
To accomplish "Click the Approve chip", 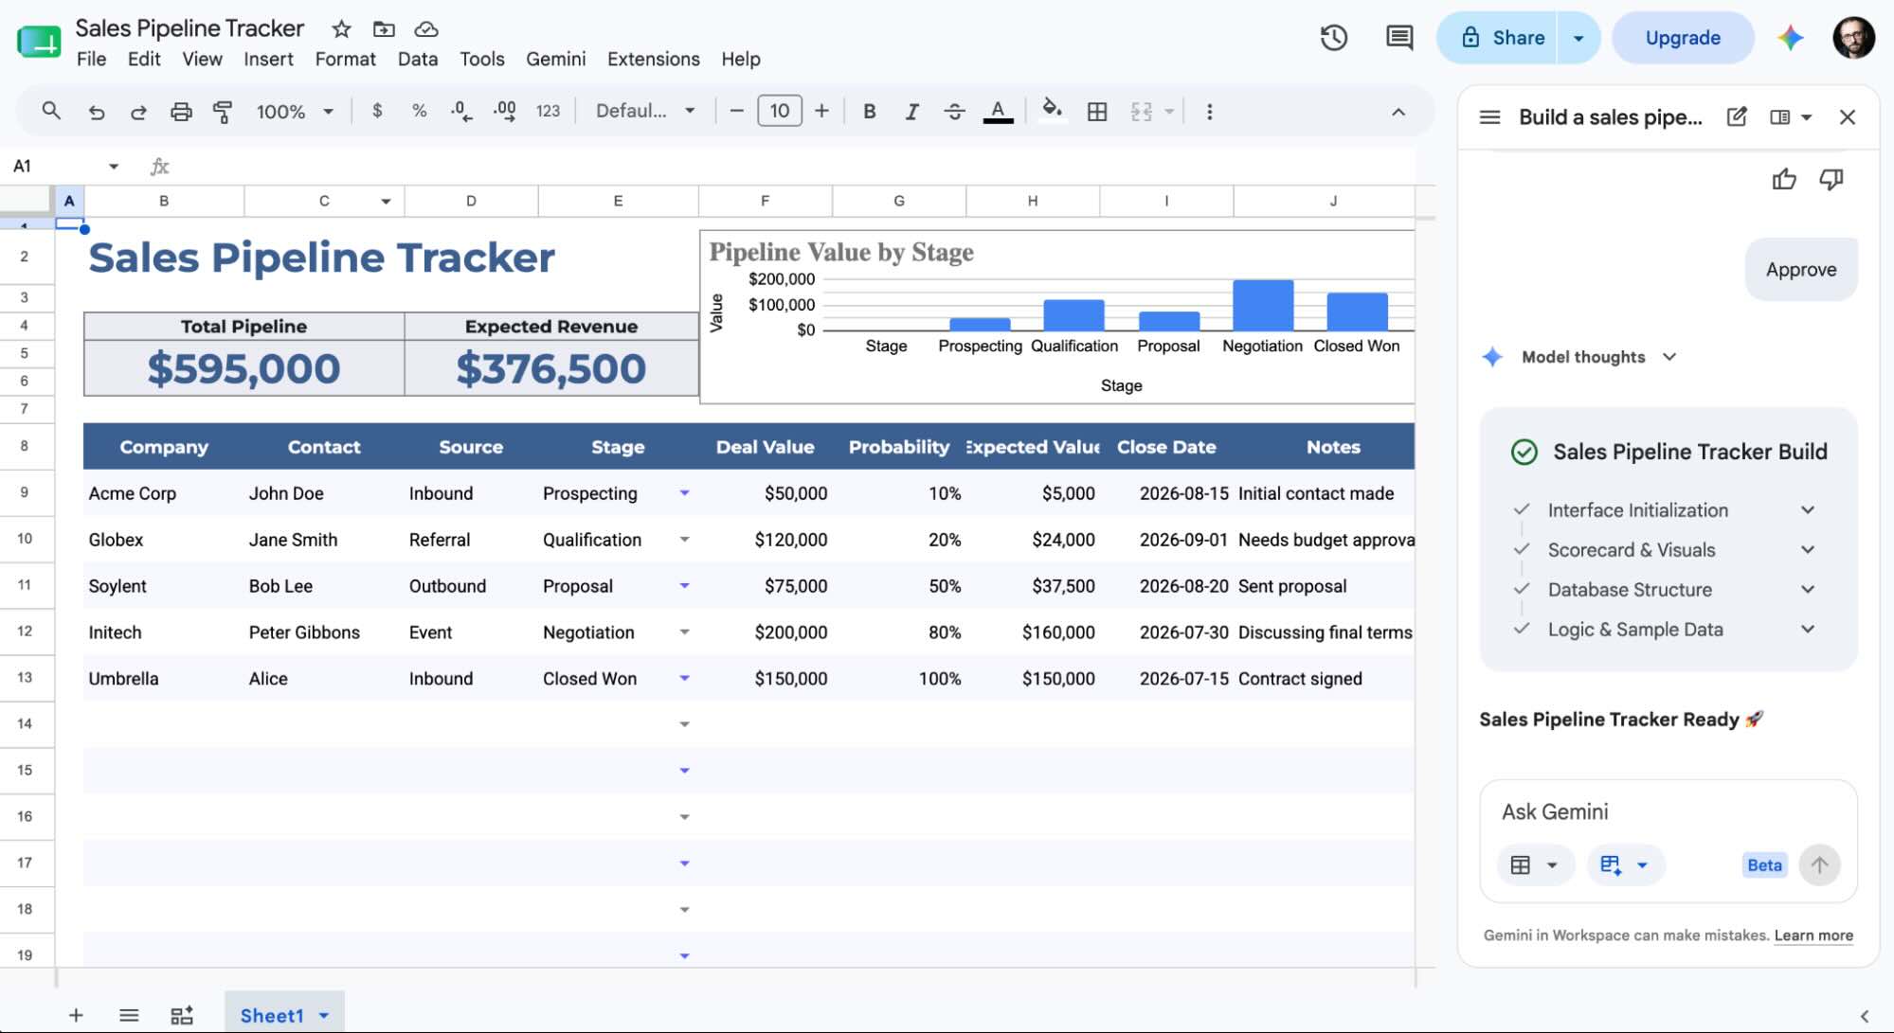I will [x=1800, y=270].
